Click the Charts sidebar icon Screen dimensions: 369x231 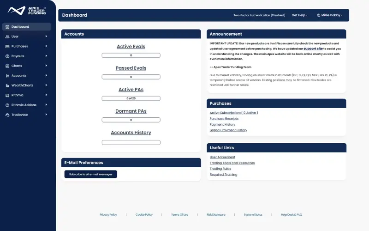(x=7, y=66)
